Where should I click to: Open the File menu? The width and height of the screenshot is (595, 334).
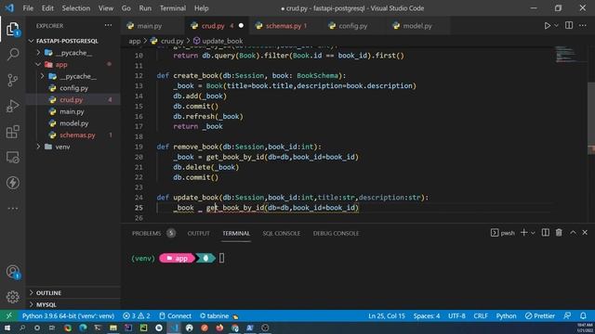tap(28, 8)
